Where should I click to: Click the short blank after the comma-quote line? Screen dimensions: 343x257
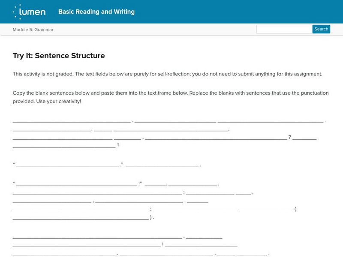(162, 165)
